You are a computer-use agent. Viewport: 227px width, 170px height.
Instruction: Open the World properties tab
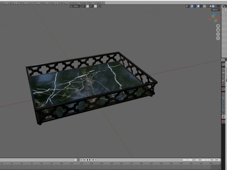click(224, 85)
